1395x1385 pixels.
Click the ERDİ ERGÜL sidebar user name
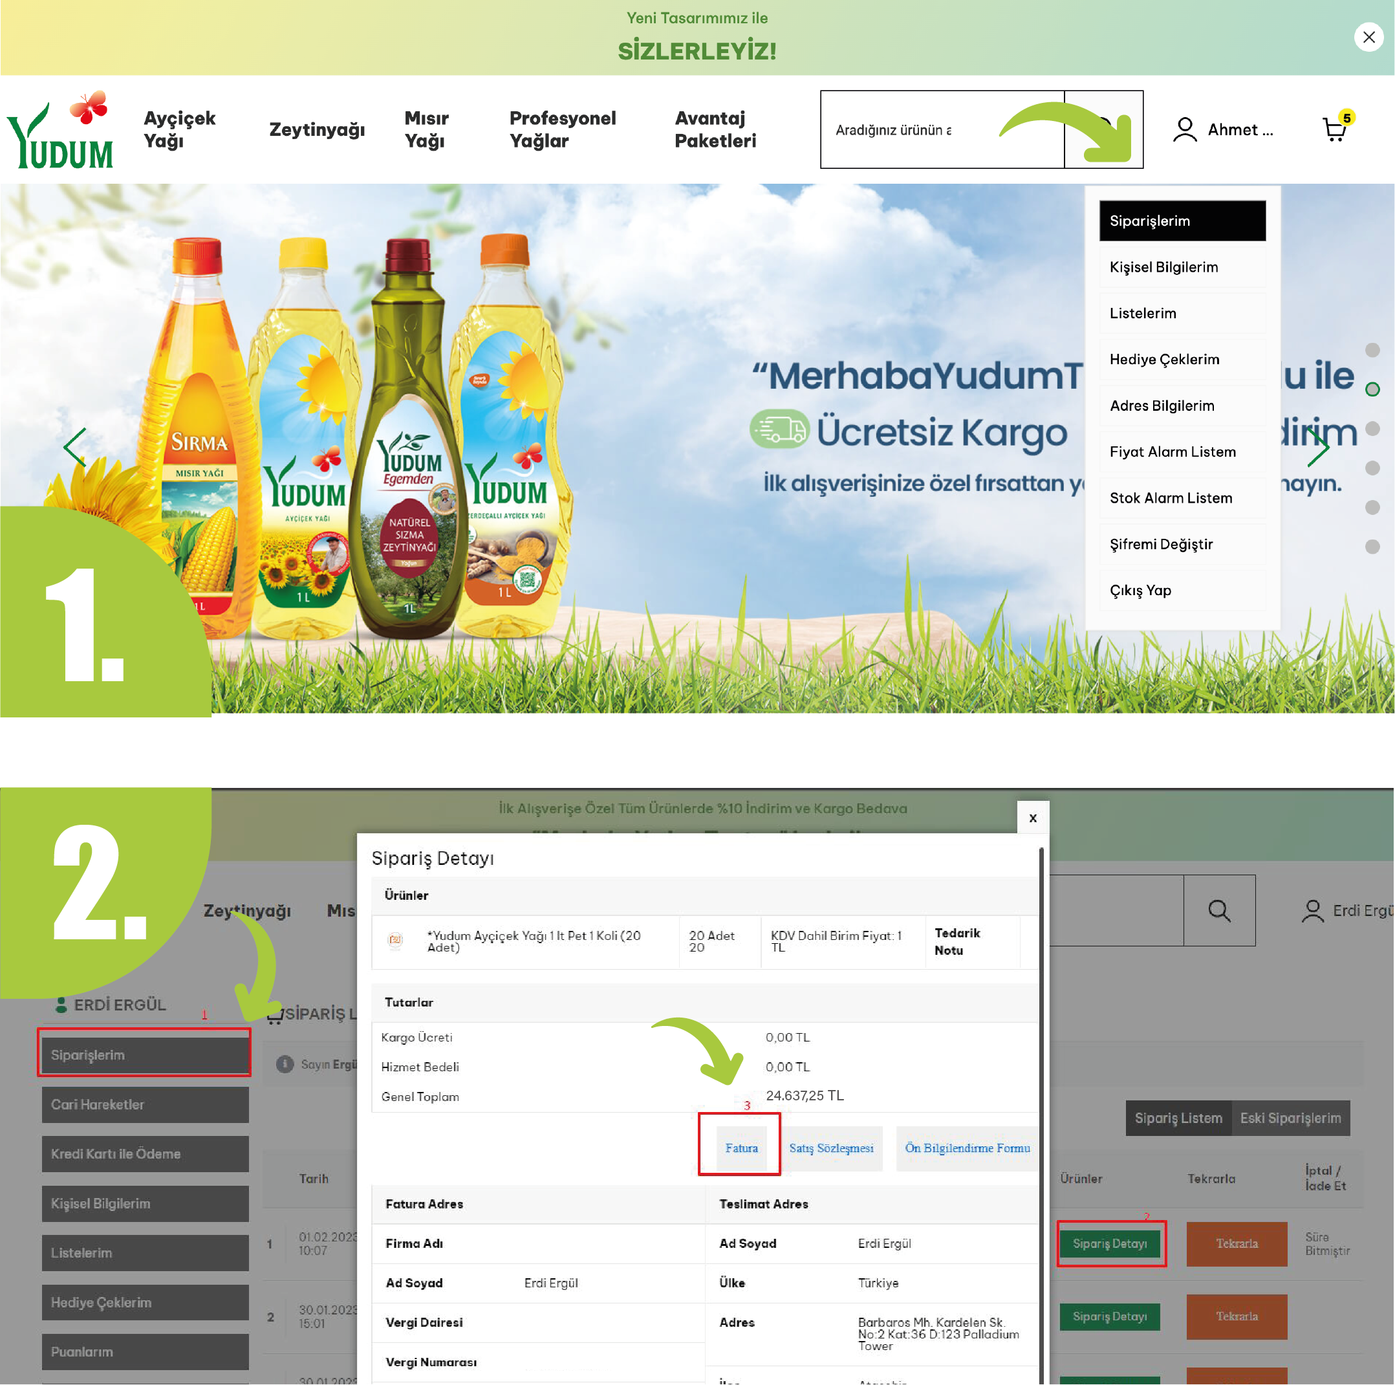pos(120,1005)
